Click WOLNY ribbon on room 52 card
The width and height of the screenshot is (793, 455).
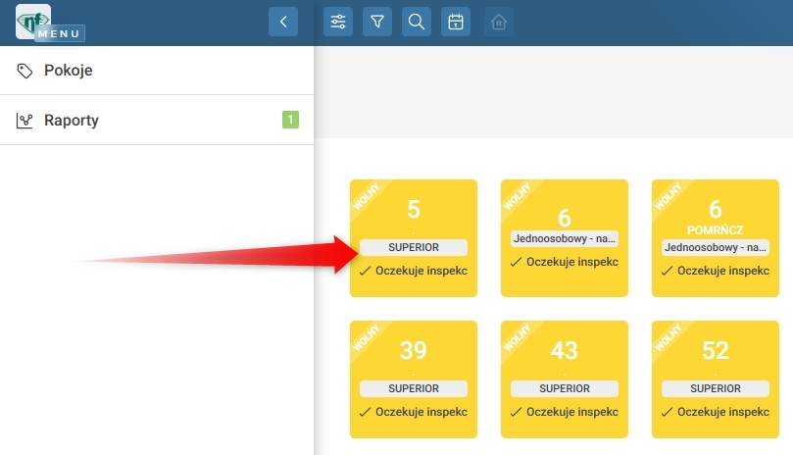(x=669, y=337)
